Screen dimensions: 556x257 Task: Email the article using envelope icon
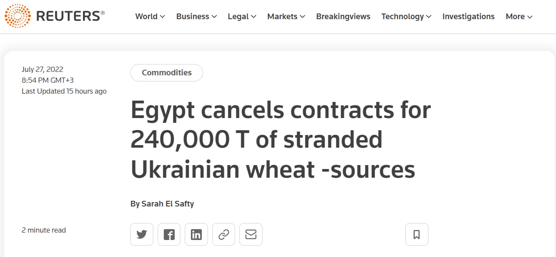251,234
